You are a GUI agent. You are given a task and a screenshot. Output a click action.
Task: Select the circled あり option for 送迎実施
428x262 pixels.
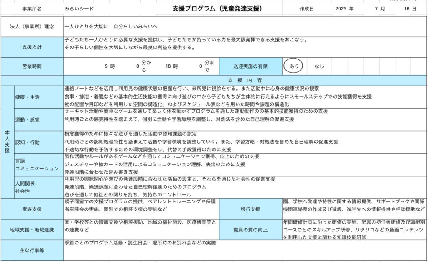coord(293,66)
